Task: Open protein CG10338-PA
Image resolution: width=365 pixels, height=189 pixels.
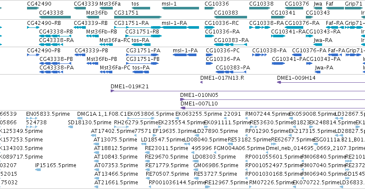Action: (269, 51)
